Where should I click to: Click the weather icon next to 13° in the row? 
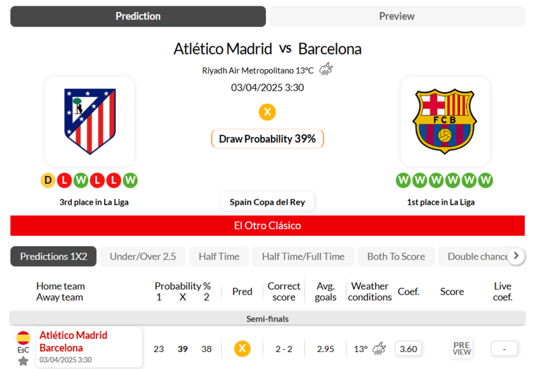pyautogui.click(x=379, y=348)
